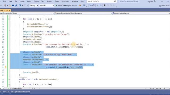The height and width of the screenshot is (95, 170).
Task: Open the Project menu
Action: point(22,1)
